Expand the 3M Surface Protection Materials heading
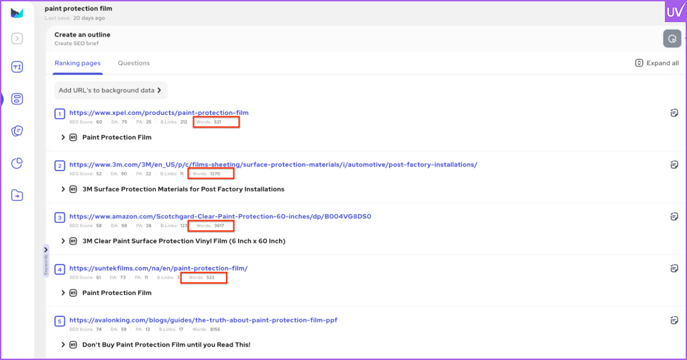Image resolution: width=687 pixels, height=360 pixels. [x=64, y=189]
